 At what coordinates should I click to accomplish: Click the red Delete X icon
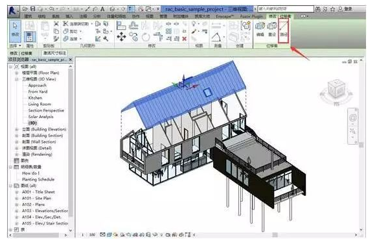pyautogui.click(x=184, y=38)
